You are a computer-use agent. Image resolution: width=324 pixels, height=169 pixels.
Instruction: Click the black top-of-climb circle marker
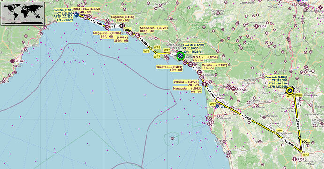[x=300, y=138]
